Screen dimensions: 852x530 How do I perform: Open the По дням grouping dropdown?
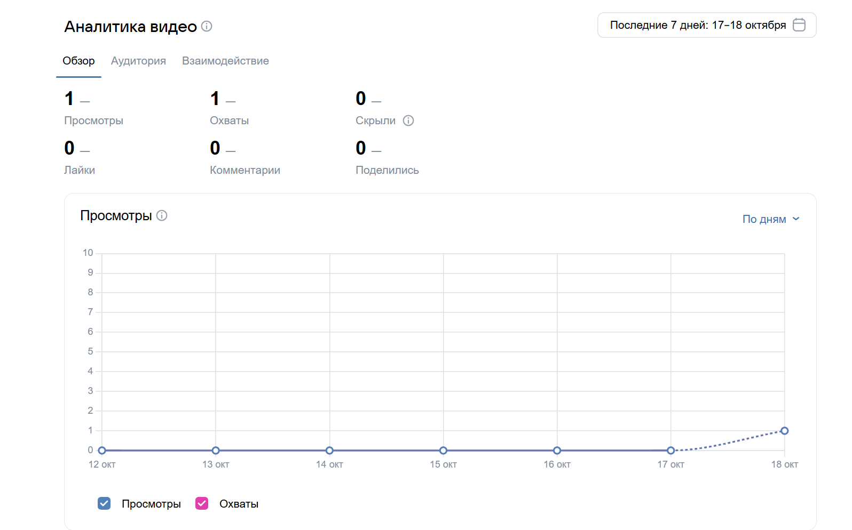tap(764, 219)
